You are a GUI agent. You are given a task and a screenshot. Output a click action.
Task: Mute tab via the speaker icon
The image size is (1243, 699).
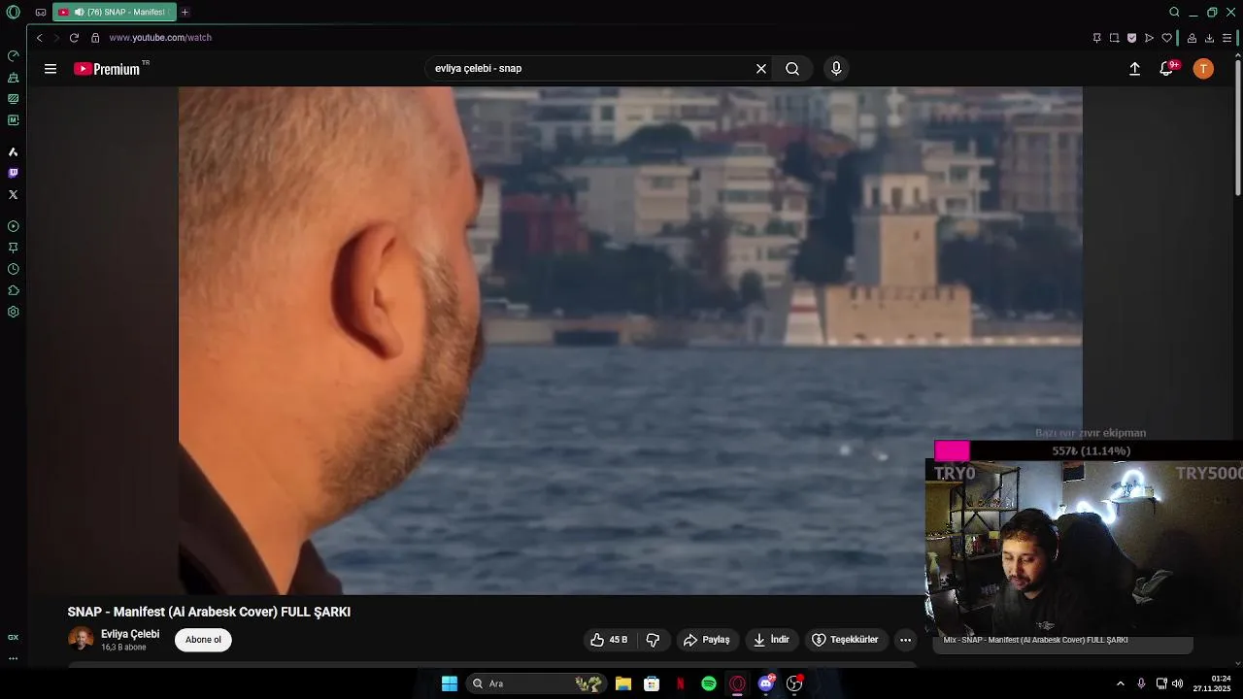(78, 13)
